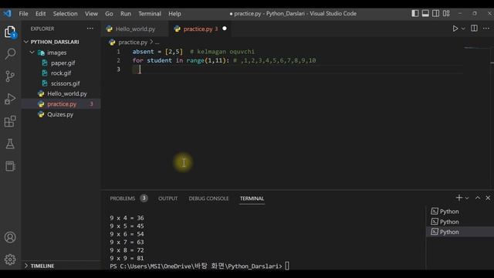Select the TERMINAL panel tab

pyautogui.click(x=252, y=198)
